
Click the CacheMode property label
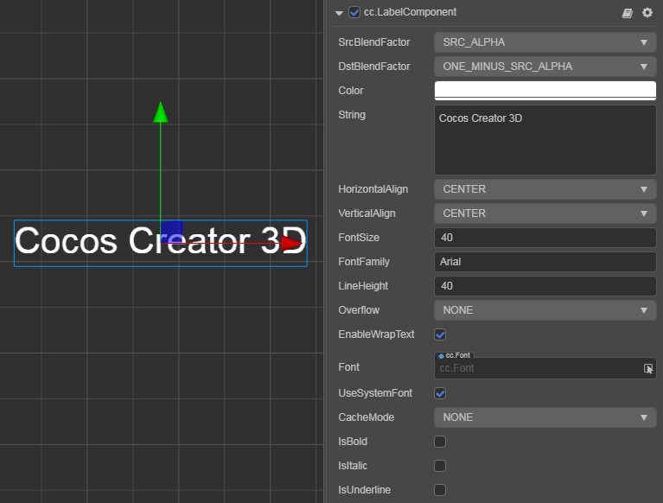[367, 417]
